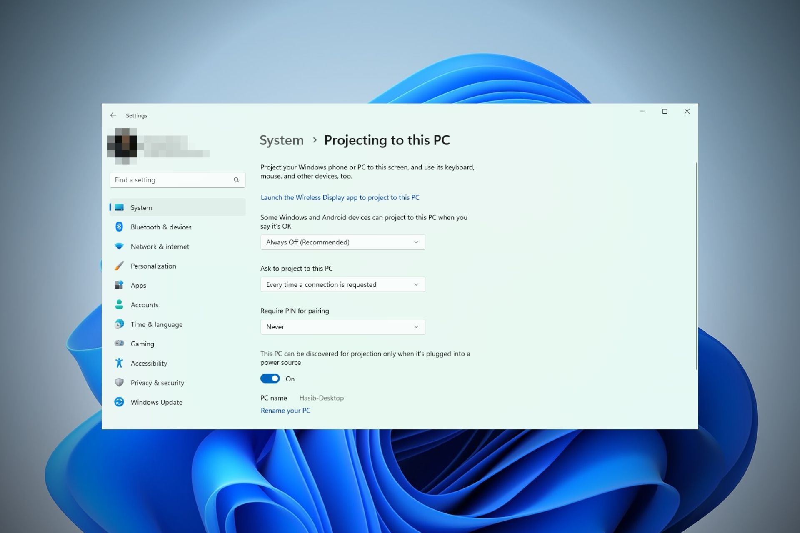Launch the Wireless Display app link
This screenshot has width=800, height=533.
[339, 197]
